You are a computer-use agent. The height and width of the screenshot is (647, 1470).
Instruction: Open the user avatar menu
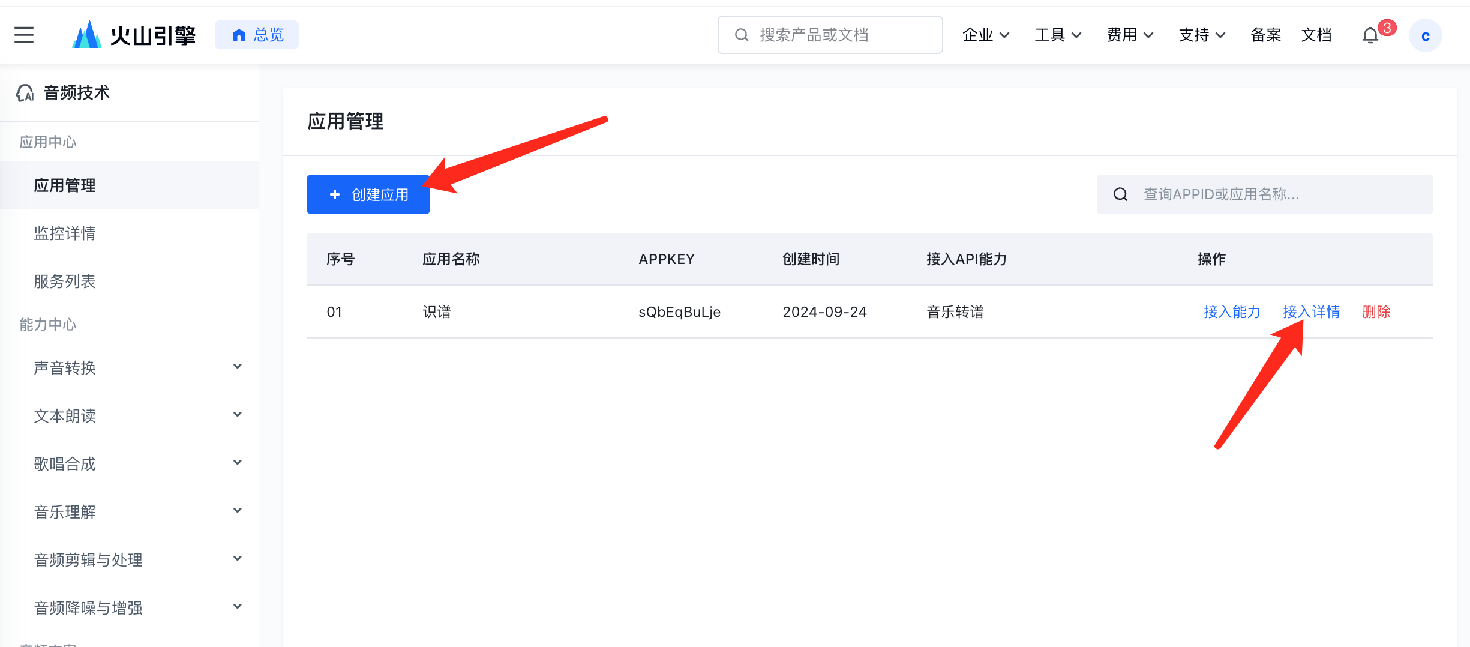point(1425,36)
